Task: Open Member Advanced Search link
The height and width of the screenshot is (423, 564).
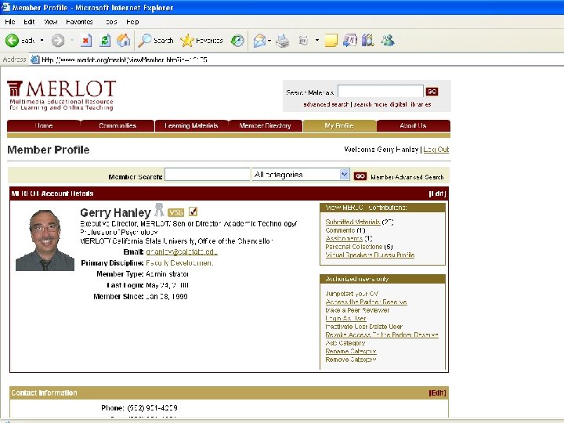Action: 407,177
